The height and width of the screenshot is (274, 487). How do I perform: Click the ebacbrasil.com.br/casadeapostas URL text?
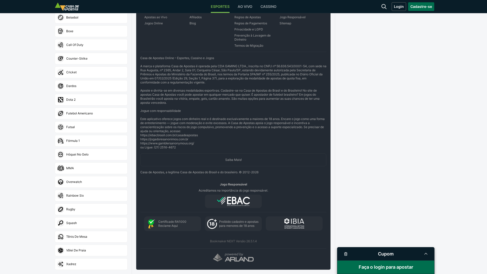coord(169,135)
